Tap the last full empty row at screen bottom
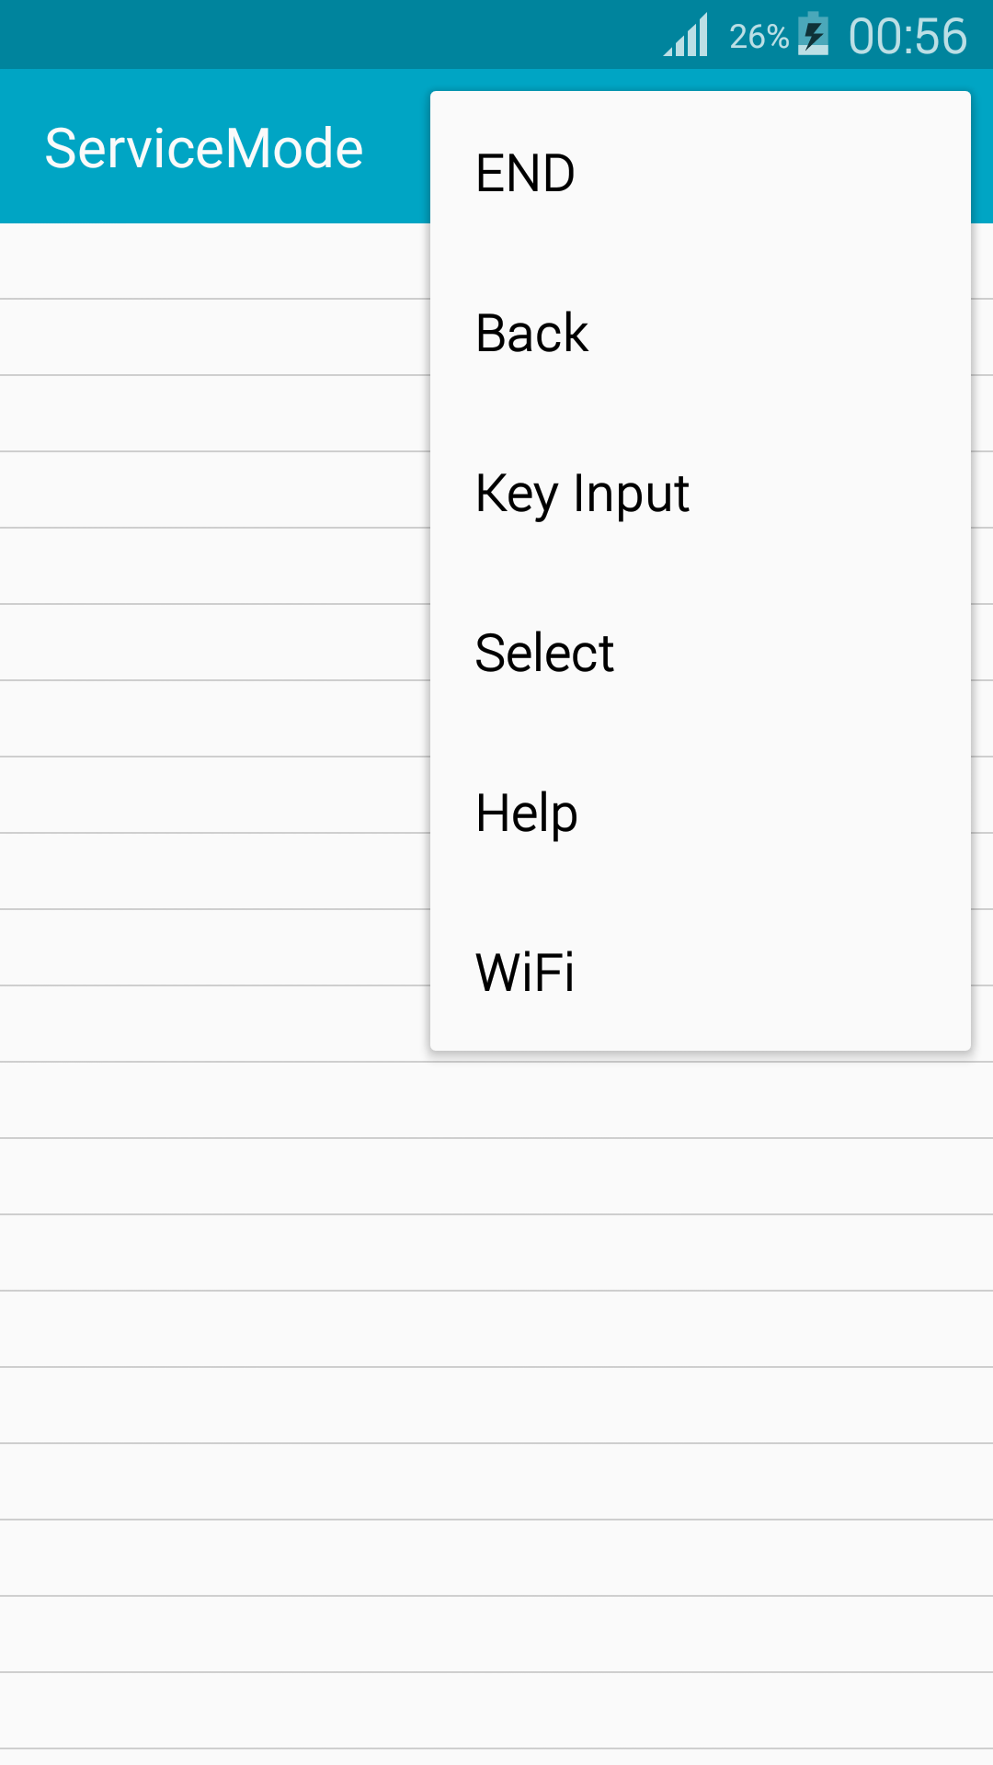This screenshot has height=1765, width=993. coord(496,1711)
